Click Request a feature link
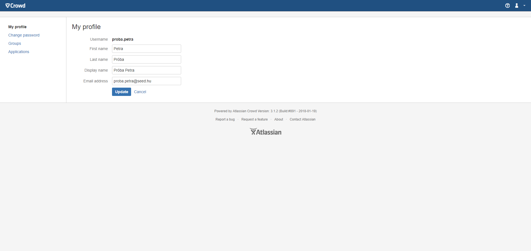531x251 pixels. click(x=254, y=119)
